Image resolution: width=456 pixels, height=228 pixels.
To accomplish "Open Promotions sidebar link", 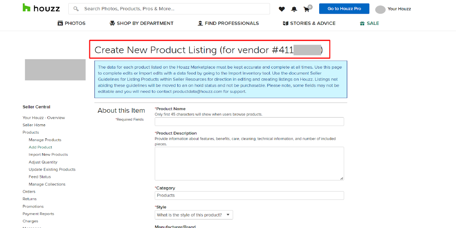I will point(33,207).
